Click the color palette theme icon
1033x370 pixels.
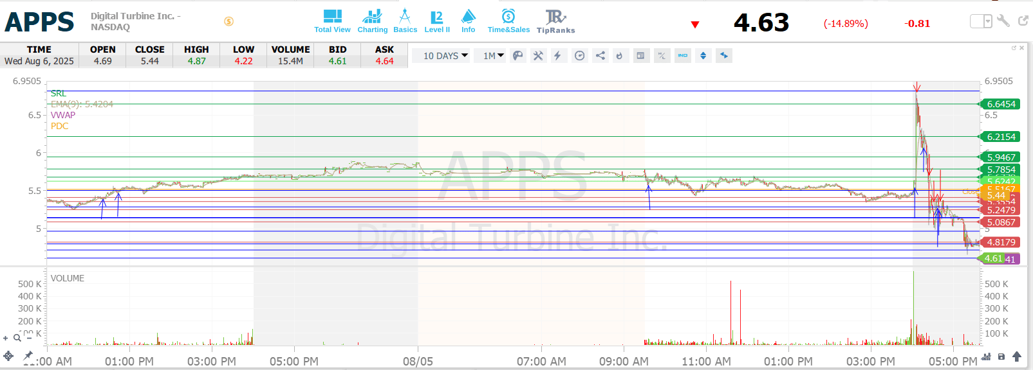(x=517, y=56)
